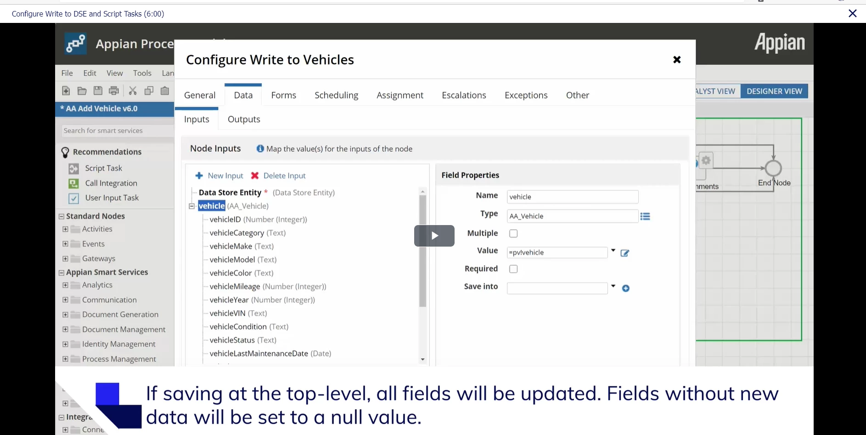Click the New Input link
The height and width of the screenshot is (435, 866).
pos(225,176)
